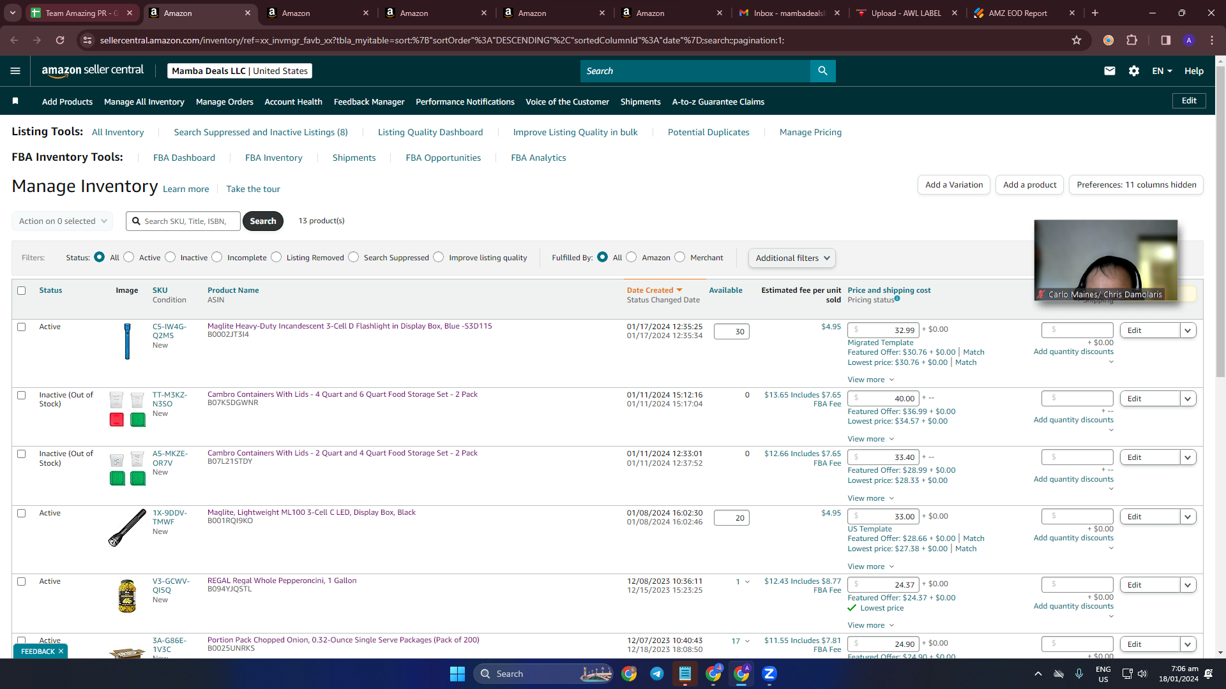Viewport: 1226px width, 689px height.
Task: Open Account Health in the nav bar
Action: pyautogui.click(x=294, y=101)
